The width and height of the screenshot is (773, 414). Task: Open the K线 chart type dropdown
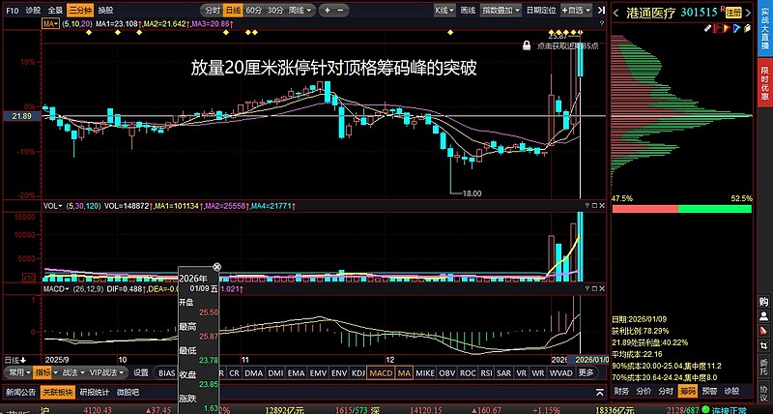444,10
